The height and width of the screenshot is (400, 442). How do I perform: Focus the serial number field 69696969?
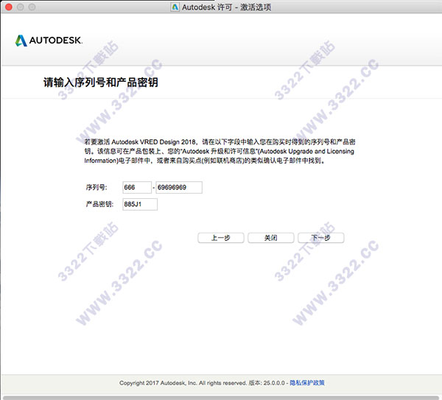(x=179, y=187)
